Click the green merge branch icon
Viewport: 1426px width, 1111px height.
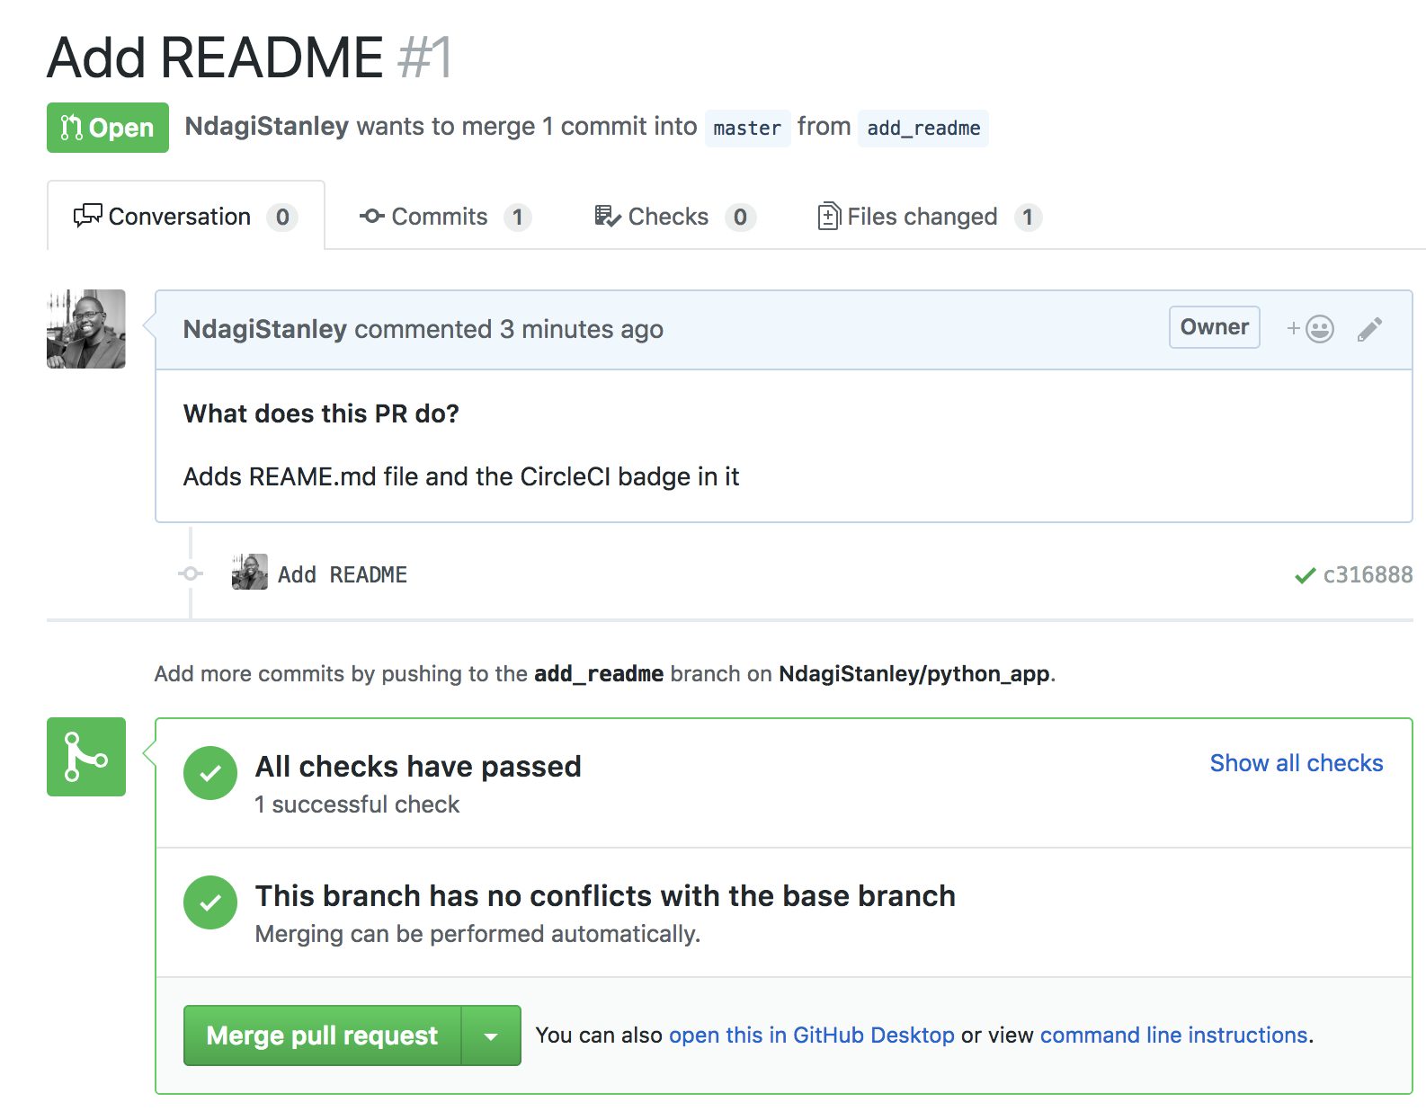click(86, 757)
